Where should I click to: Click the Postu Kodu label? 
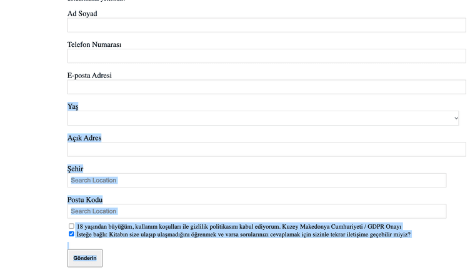click(x=85, y=200)
